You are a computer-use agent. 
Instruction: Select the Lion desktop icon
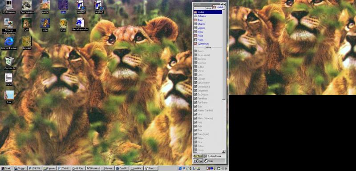pyautogui.click(x=27, y=25)
